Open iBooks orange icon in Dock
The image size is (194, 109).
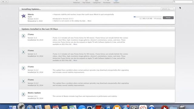(117, 107)
